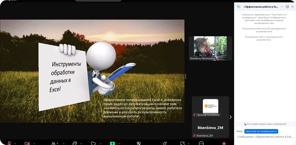Expand the arrow beside the apps icon
The height and width of the screenshot is (145, 296).
[189, 144]
